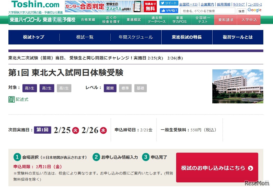This screenshot has width=273, height=189.
Task: Open the 東進模試の特長 tab
Action: (x=187, y=37)
